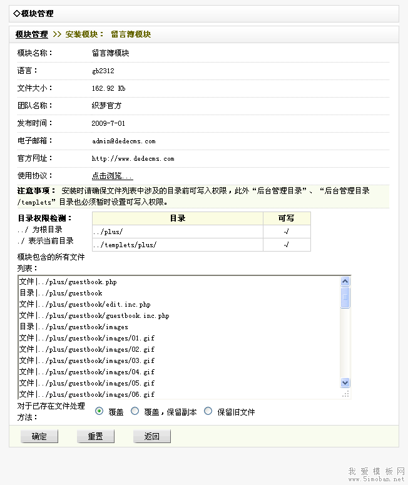Open the 点击浏览 license agreement link

click(x=112, y=176)
